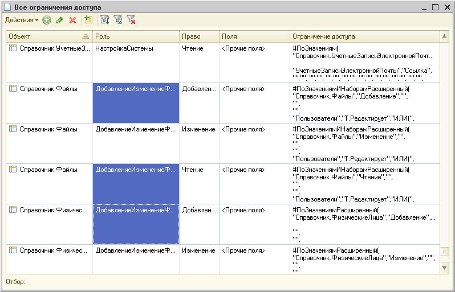Click the disable filter icon

(x=131, y=20)
